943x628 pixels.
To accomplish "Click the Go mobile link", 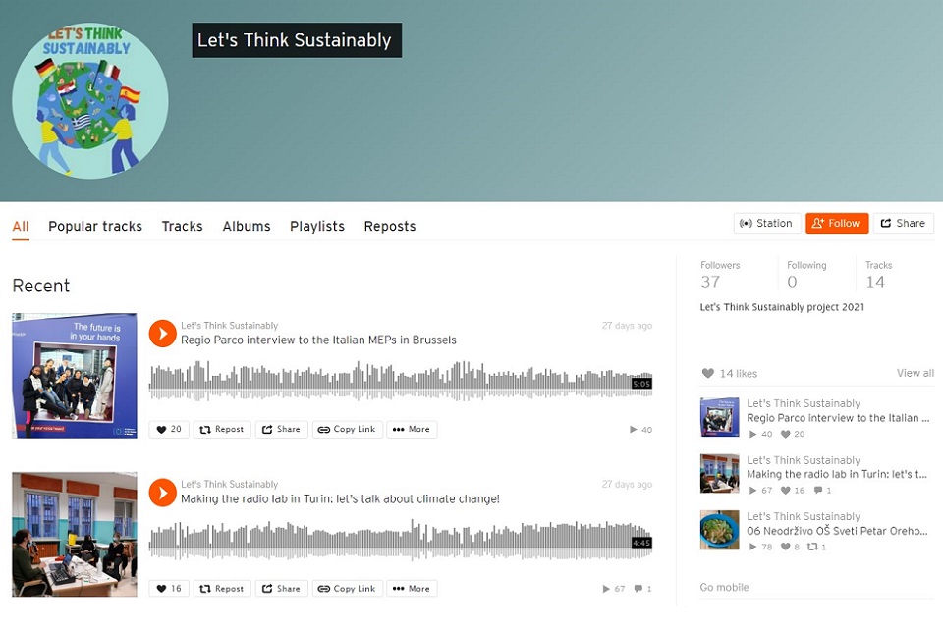I will (724, 587).
